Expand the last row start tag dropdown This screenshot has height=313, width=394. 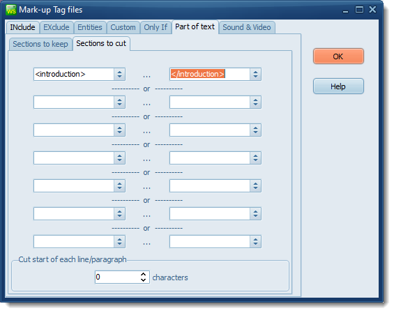[x=120, y=242]
